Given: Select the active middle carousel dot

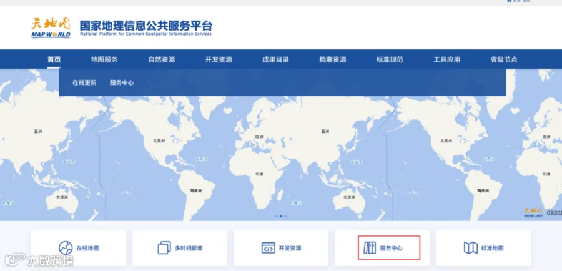Looking at the screenshot, I should [x=281, y=216].
